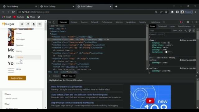This screenshot has height=112, width=199.
Task: Go back with the browser back arrow
Action: click(x=3, y=12)
